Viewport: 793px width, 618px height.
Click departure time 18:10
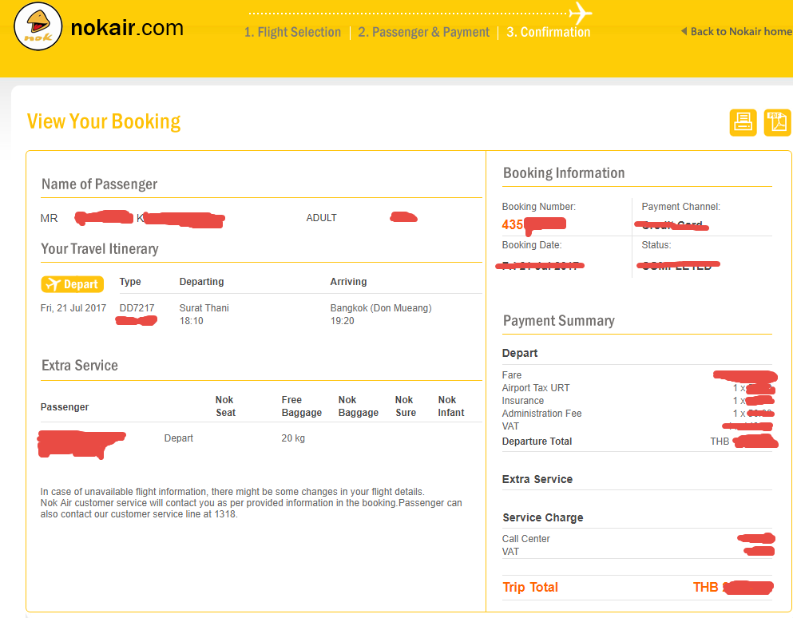(x=191, y=321)
